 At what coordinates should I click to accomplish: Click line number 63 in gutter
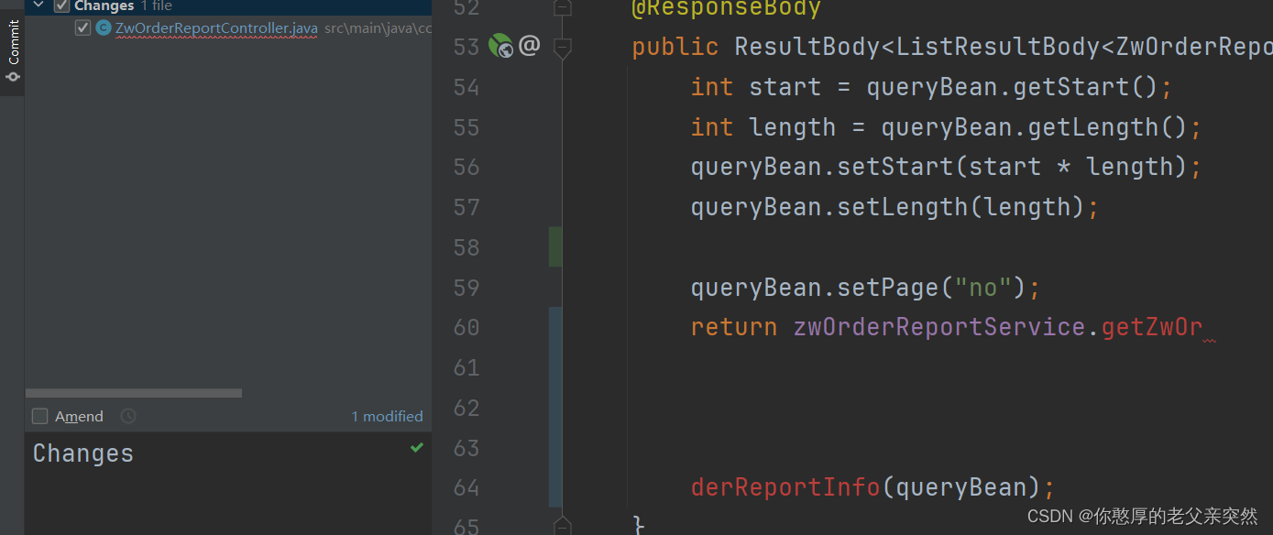point(466,448)
